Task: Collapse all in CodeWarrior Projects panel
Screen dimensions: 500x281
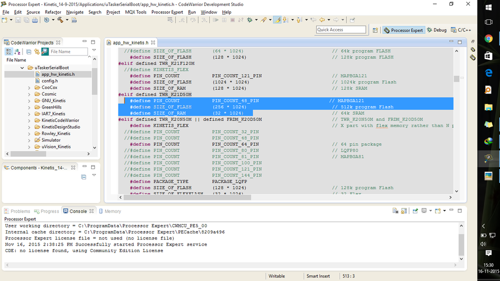Action: point(29,51)
